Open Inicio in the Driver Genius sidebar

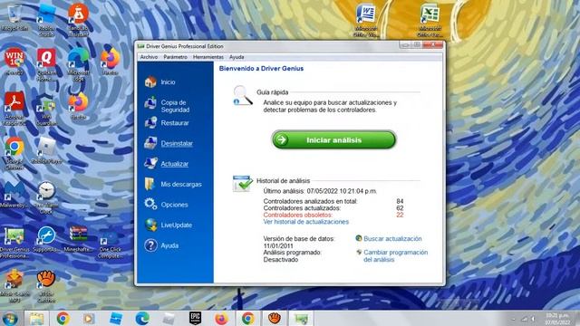coord(160,82)
